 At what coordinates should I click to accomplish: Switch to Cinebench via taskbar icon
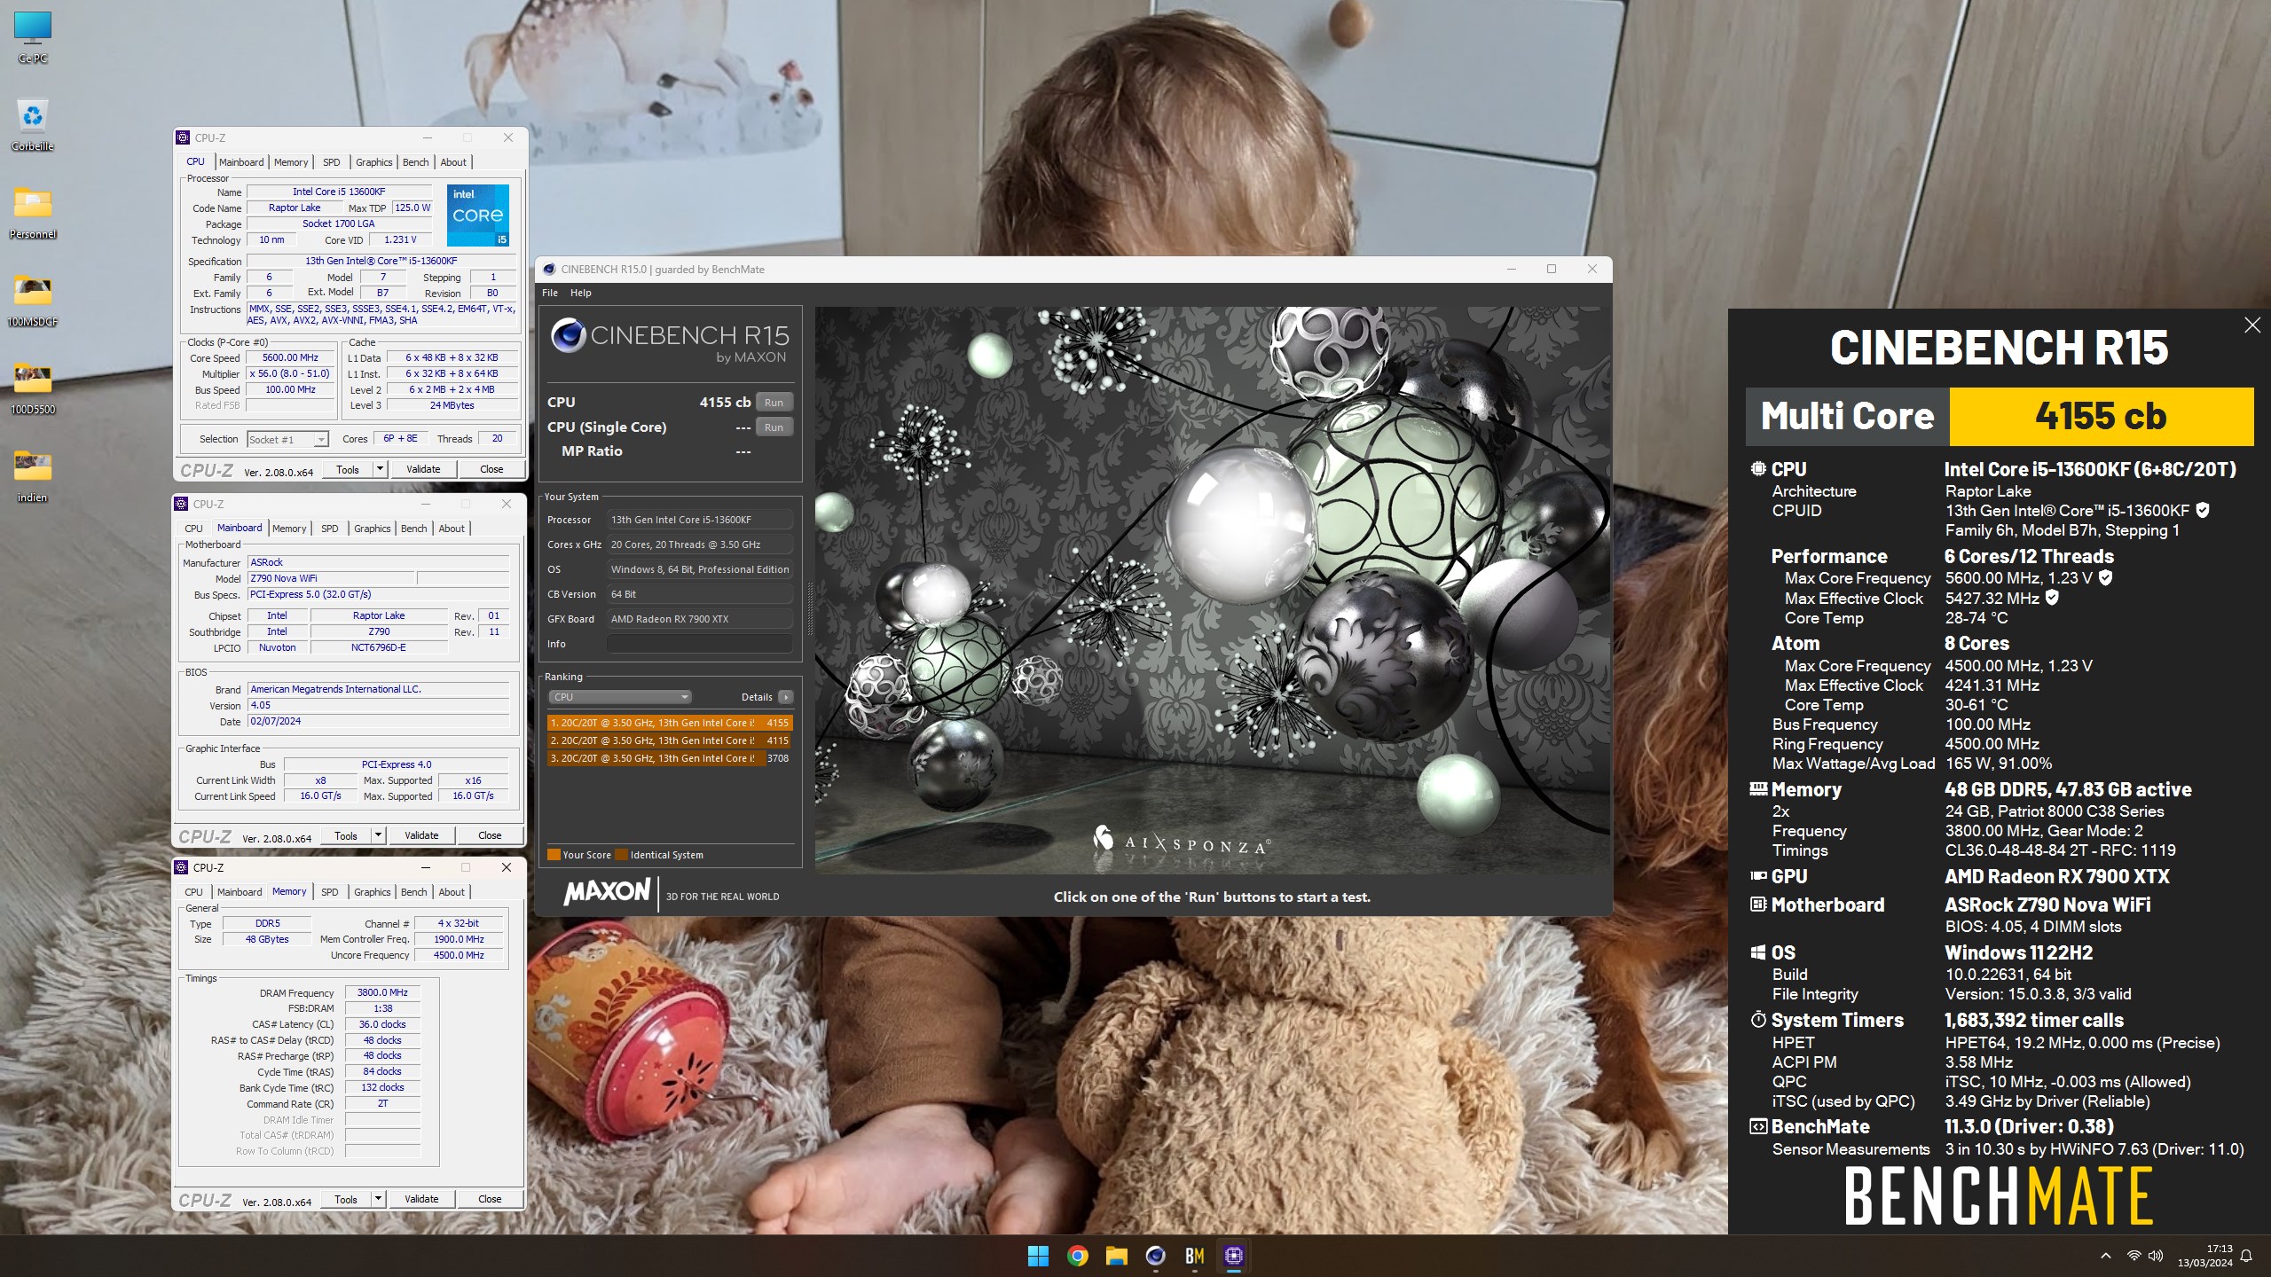pyautogui.click(x=1155, y=1256)
